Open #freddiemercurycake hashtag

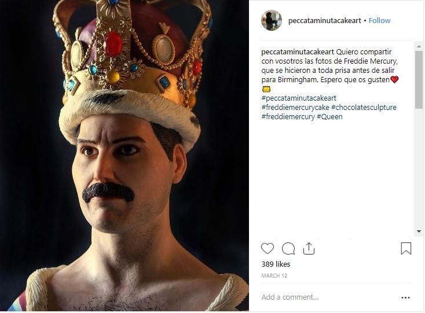(295, 107)
